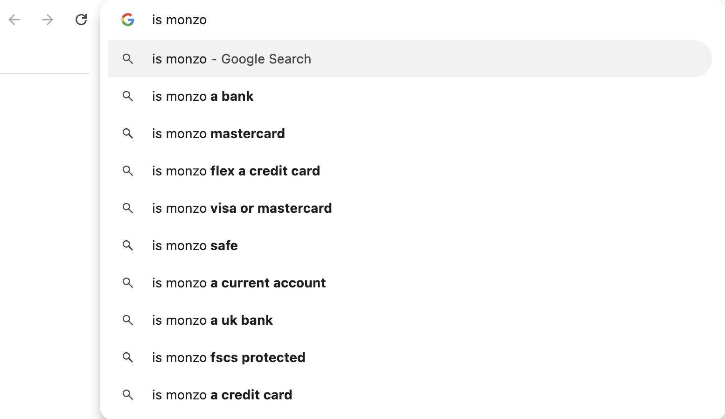
Task: Click the Google logo beside the search query
Action: 127,20
